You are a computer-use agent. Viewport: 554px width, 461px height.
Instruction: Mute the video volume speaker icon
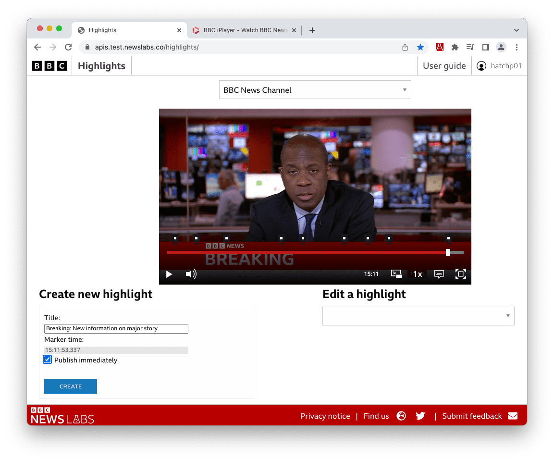coord(191,274)
